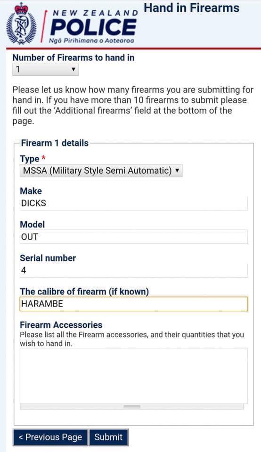This screenshot has height=452, width=261.
Task: Click into the Make field containing DICKS
Action: pyautogui.click(x=133, y=203)
